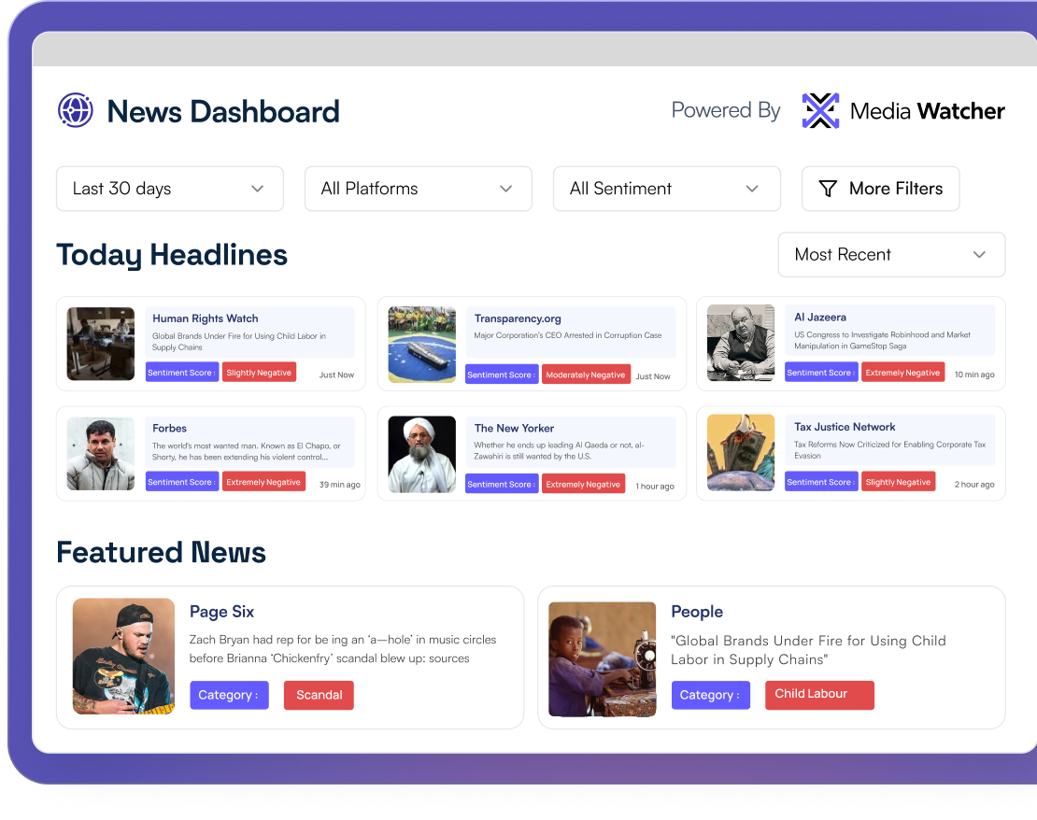The height and width of the screenshot is (820, 1037).
Task: Expand the All Platforms dropdown
Action: pyautogui.click(x=418, y=189)
